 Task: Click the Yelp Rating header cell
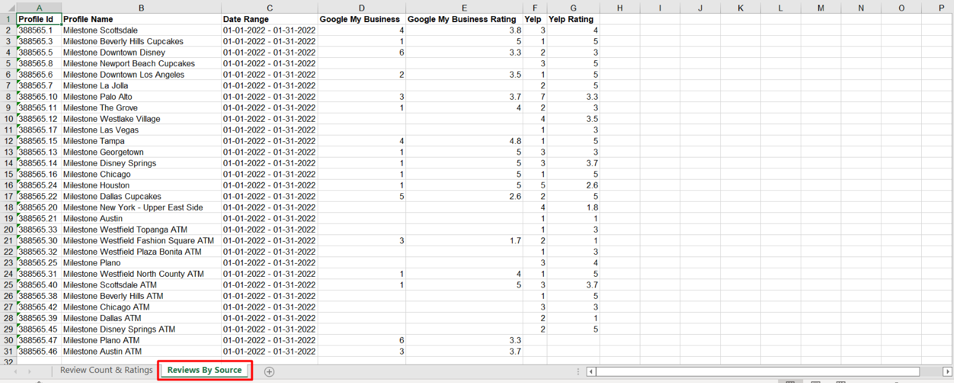[573, 19]
